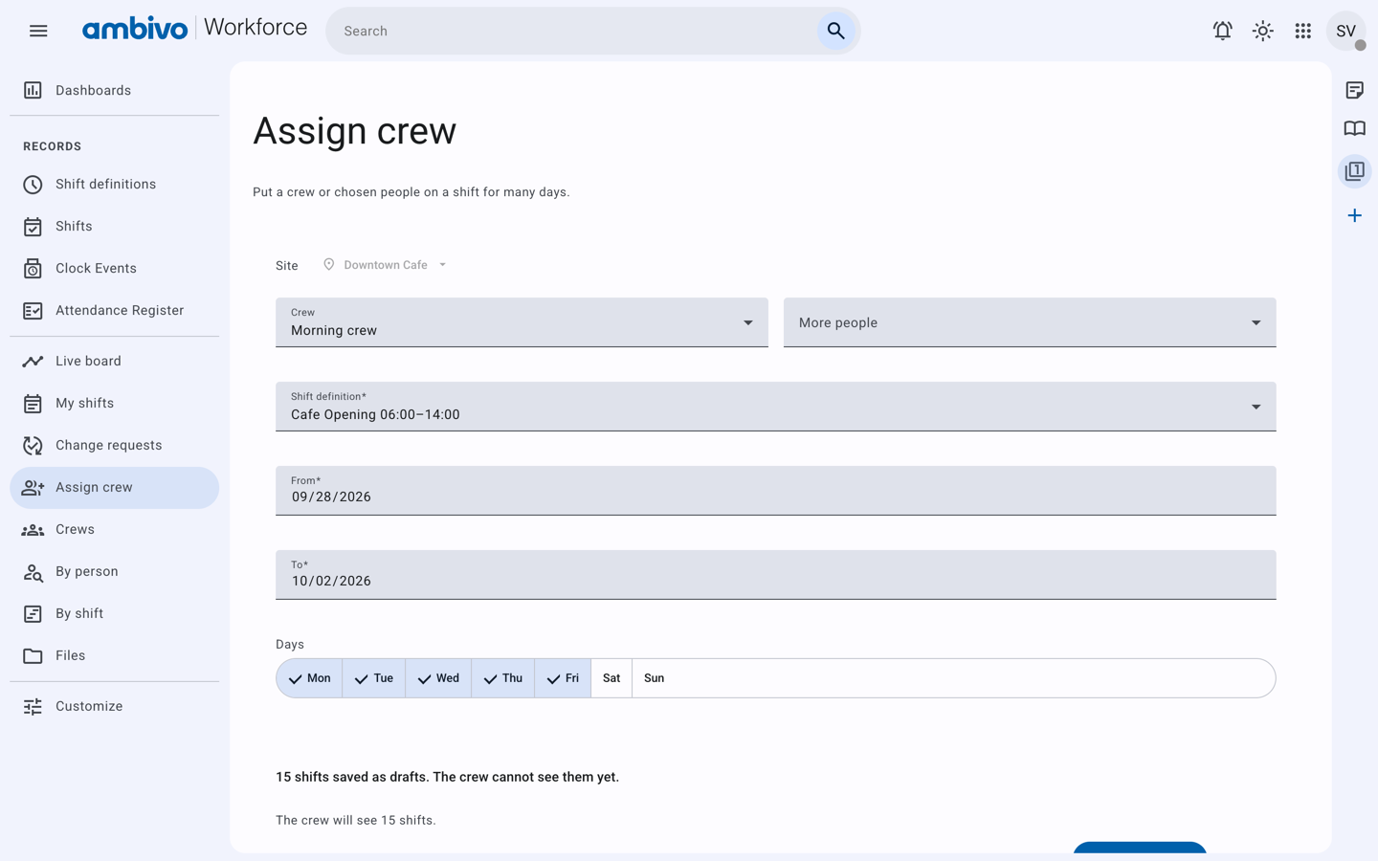Expand the More people dropdown
Viewport: 1378px width, 861px height.
tap(1030, 322)
